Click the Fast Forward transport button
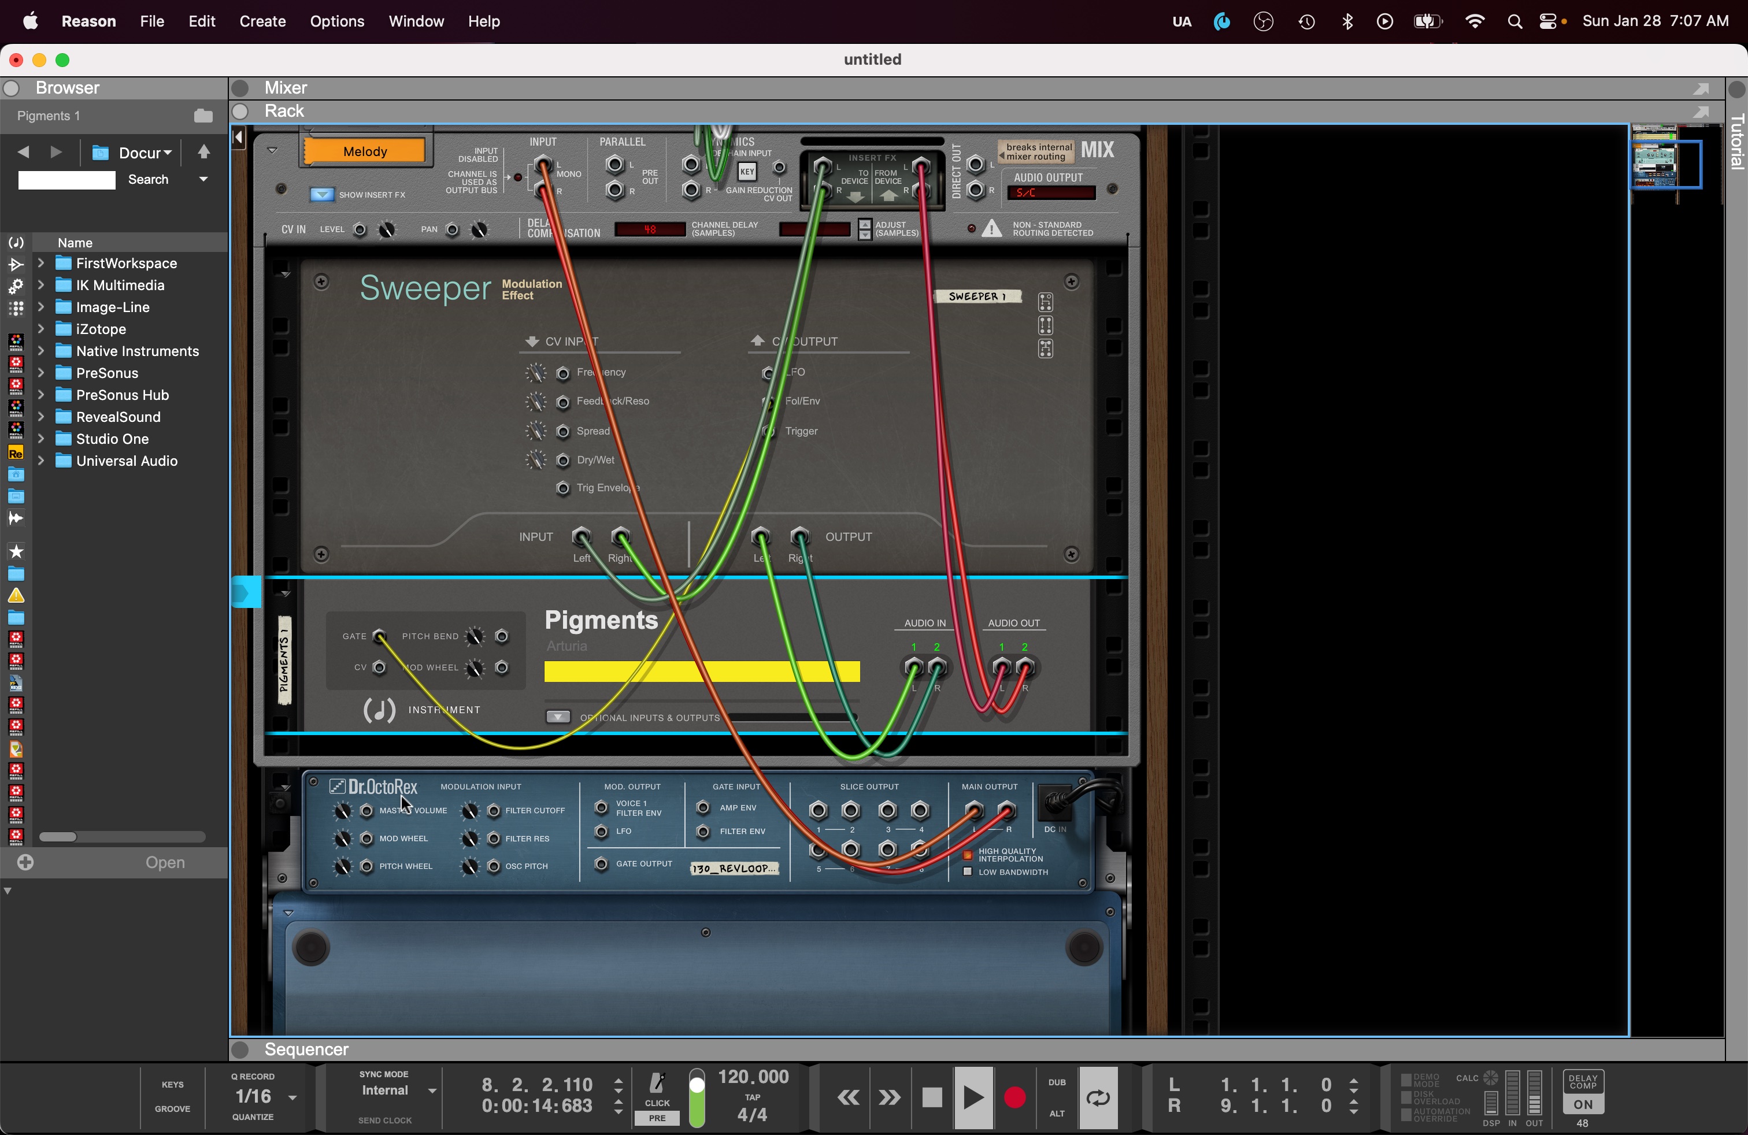The image size is (1748, 1135). (x=890, y=1097)
